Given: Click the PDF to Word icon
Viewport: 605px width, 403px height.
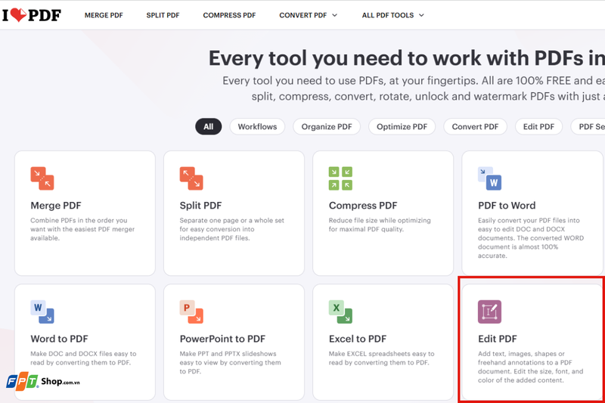Looking at the screenshot, I should click(489, 178).
